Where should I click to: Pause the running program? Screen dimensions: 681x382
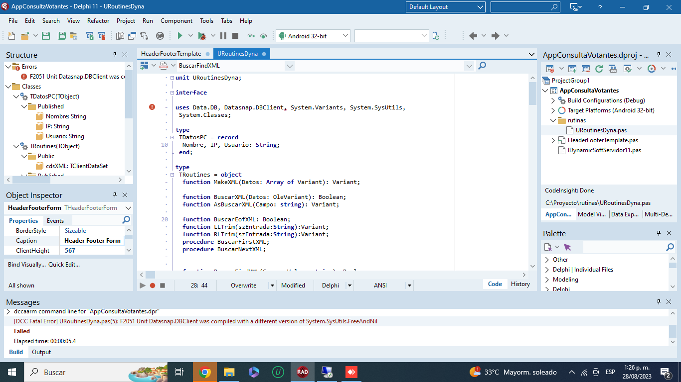coord(223,36)
